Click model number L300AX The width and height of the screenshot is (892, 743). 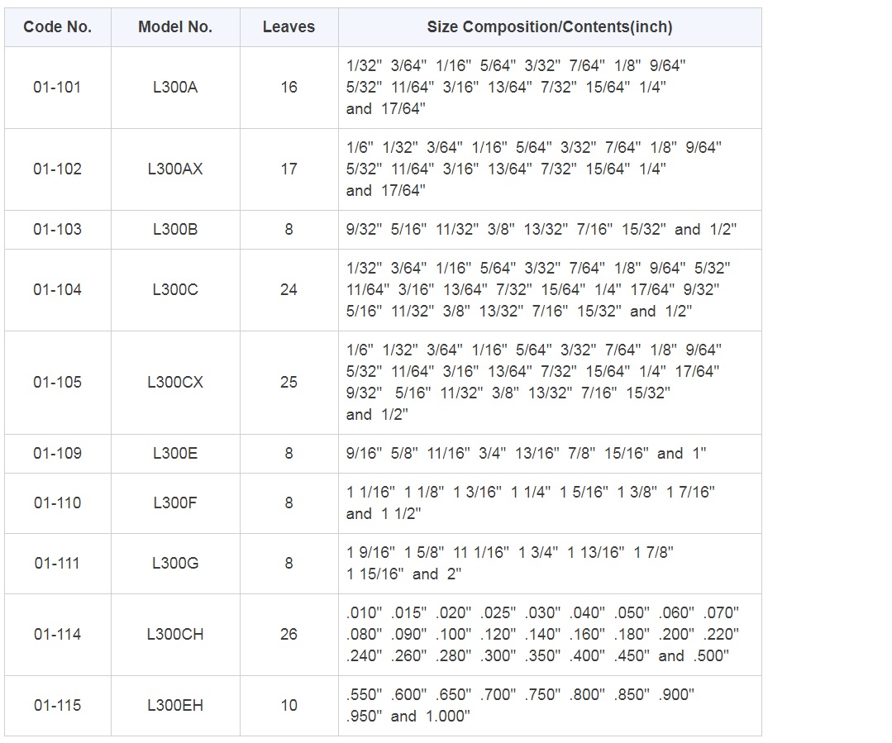pos(175,169)
